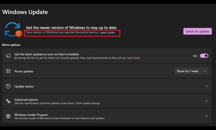Click 'Be among the first to get' description
216x130 pixels.
[70, 58]
